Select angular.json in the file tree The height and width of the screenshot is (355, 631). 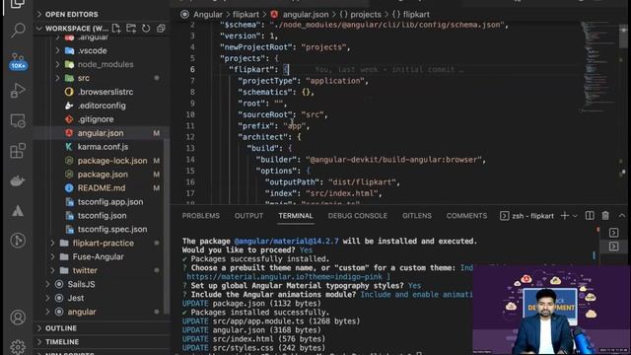101,133
